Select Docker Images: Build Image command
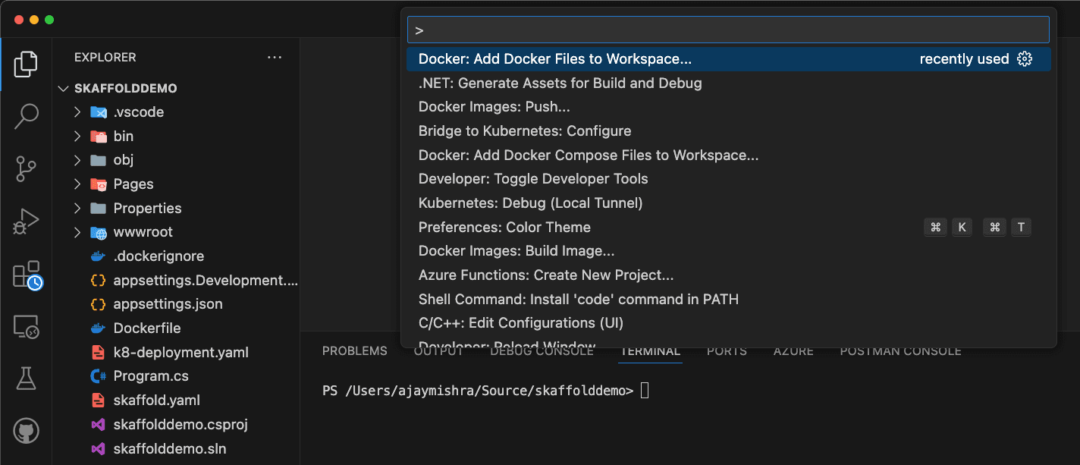The height and width of the screenshot is (465, 1080). click(x=729, y=251)
